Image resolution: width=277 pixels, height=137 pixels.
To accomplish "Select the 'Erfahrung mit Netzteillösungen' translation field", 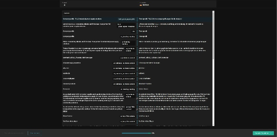I will [175, 63].
